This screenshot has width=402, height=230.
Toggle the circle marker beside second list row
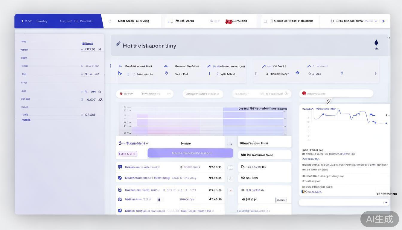(x=230, y=179)
